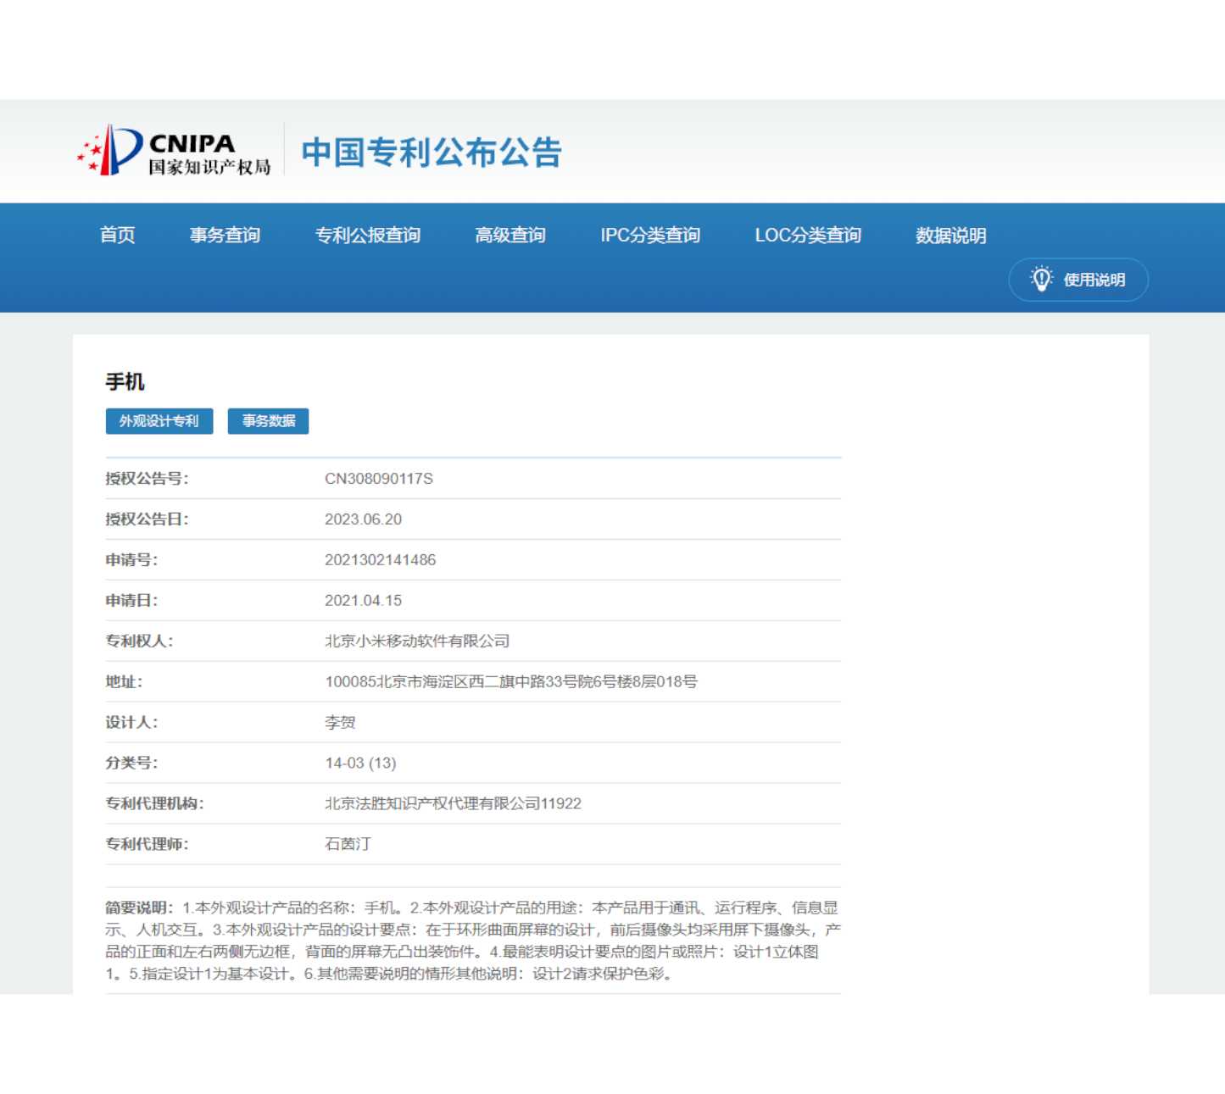The image size is (1225, 1094).
Task: Select IPC分类查询 in the nav bar
Action: click(650, 235)
